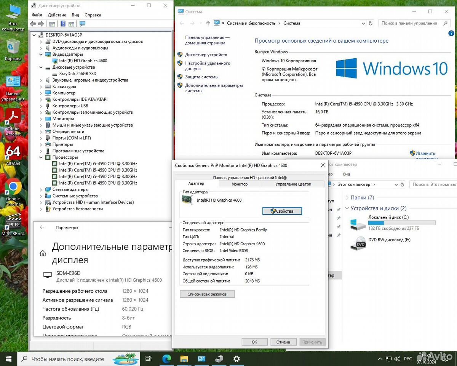The height and width of the screenshot is (366, 457).
Task: Switch to the Управление цветом tab
Action: click(x=293, y=184)
